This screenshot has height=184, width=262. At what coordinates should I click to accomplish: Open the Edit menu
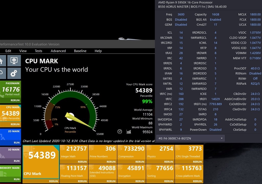[8, 51]
